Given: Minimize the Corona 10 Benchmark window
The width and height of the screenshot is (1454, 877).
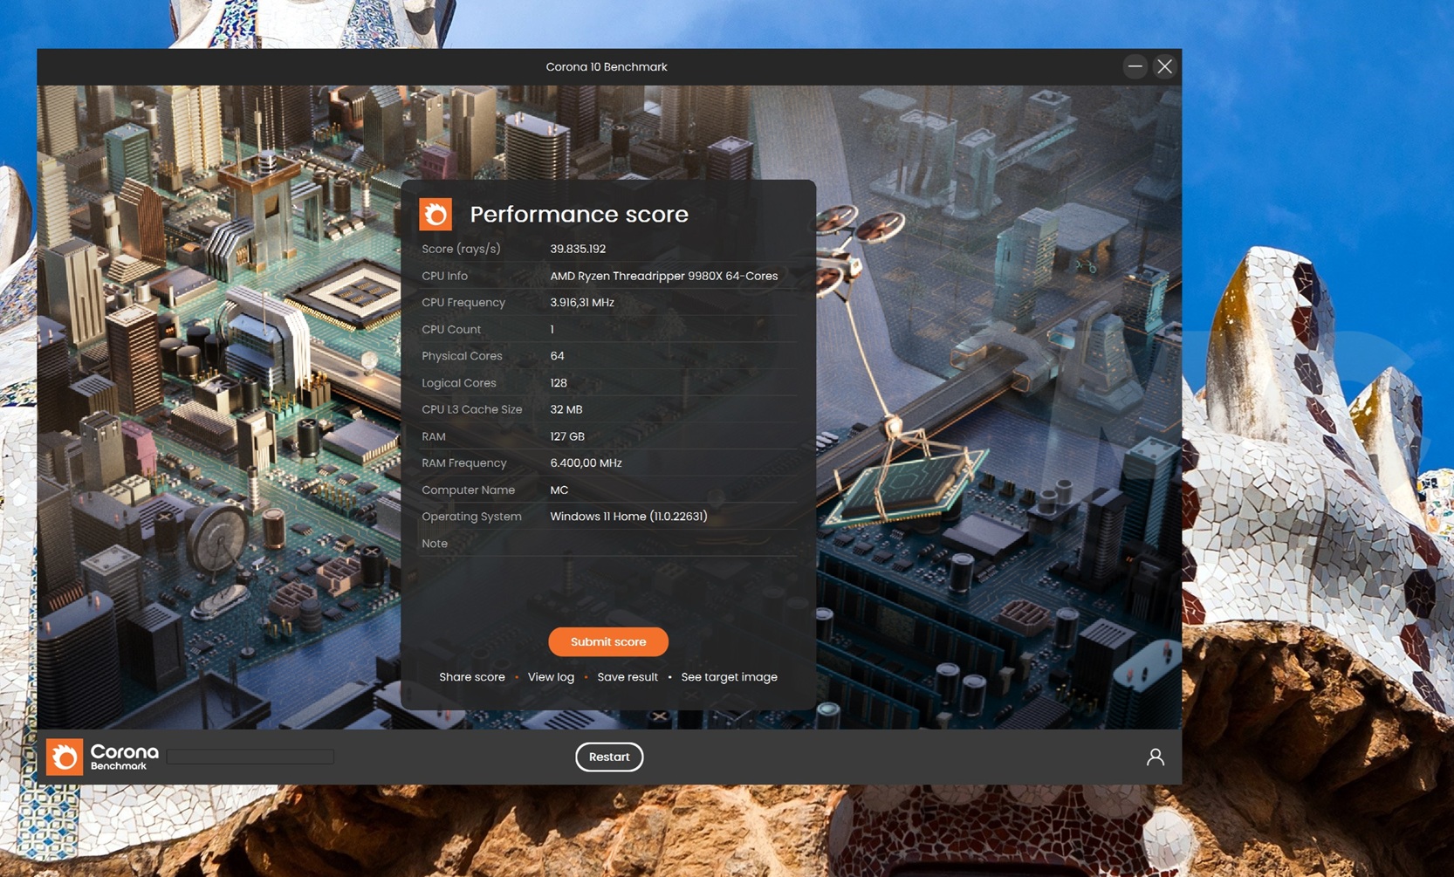Looking at the screenshot, I should (x=1135, y=66).
